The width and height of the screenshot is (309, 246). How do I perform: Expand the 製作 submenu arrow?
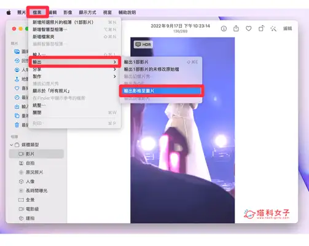coord(115,76)
